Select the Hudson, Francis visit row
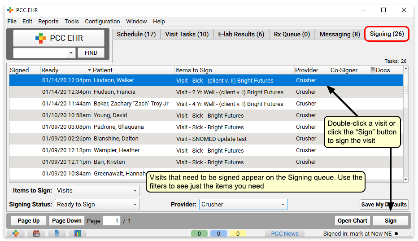 (206, 92)
